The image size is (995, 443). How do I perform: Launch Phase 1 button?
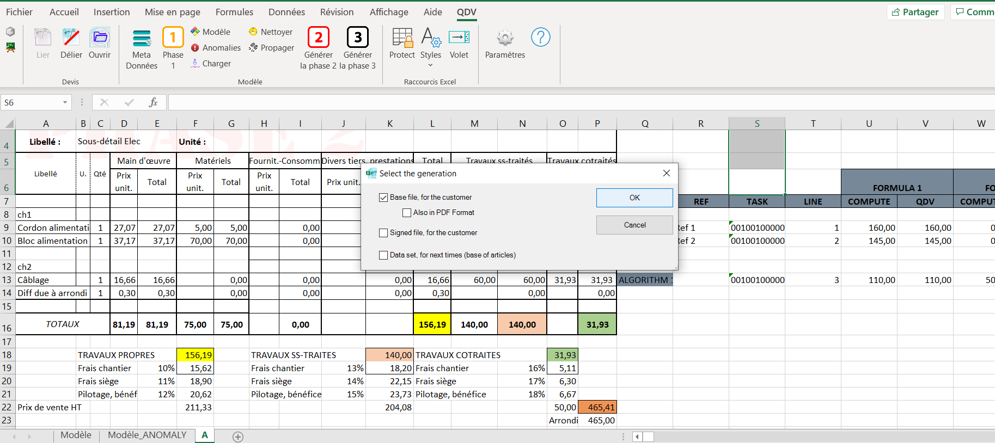coord(173,48)
